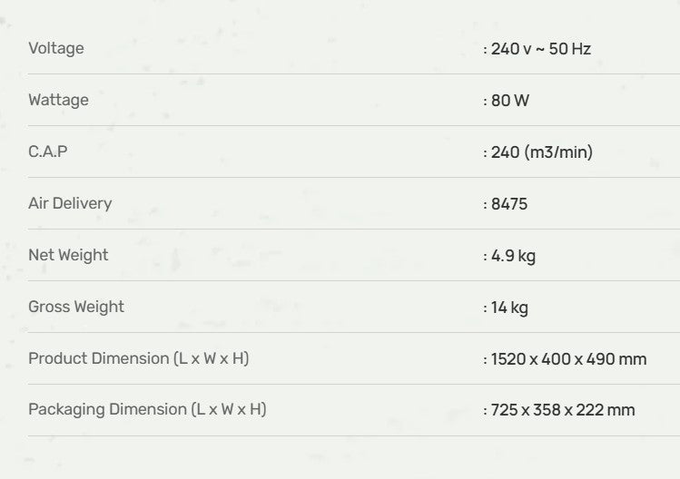Select the 725 x 358 x 222 mm value

click(x=563, y=410)
